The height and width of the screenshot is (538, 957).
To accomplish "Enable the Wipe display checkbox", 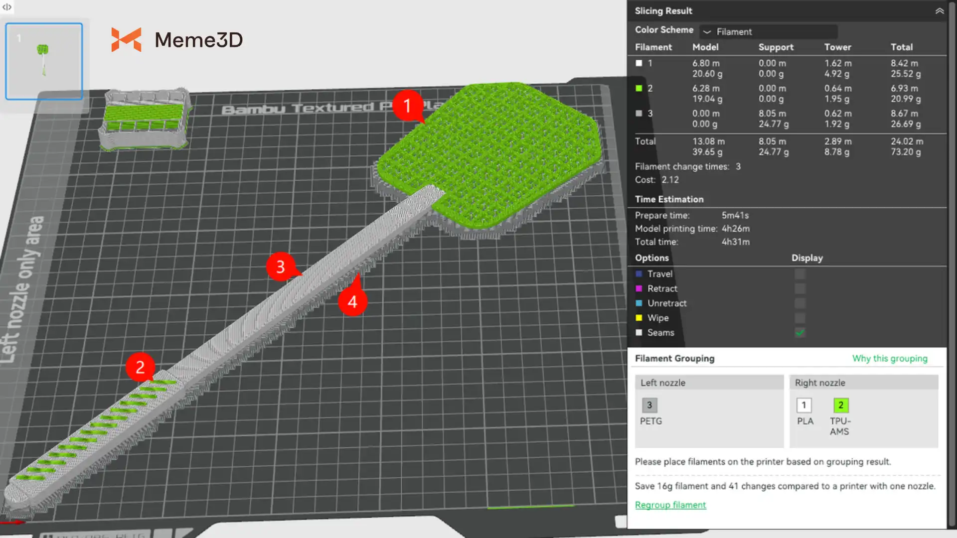I will pyautogui.click(x=800, y=318).
